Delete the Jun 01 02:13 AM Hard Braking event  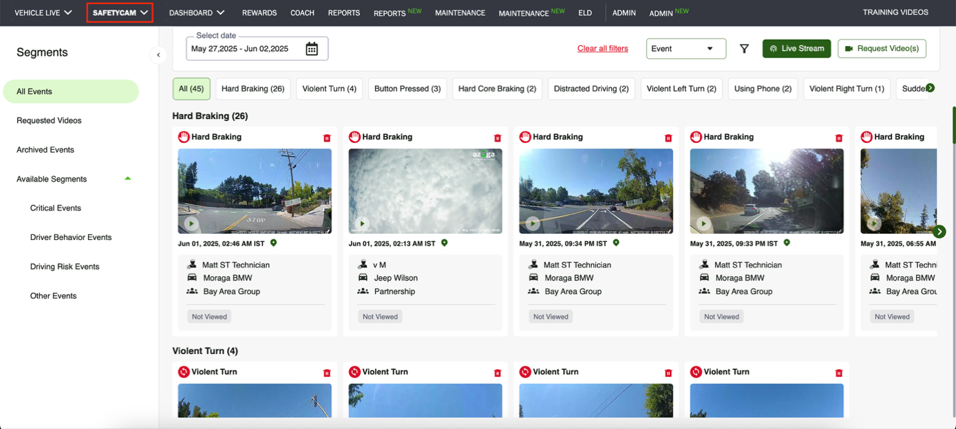coord(498,137)
